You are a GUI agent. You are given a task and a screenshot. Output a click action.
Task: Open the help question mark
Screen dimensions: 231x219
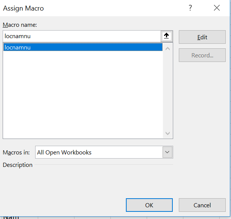(190, 8)
